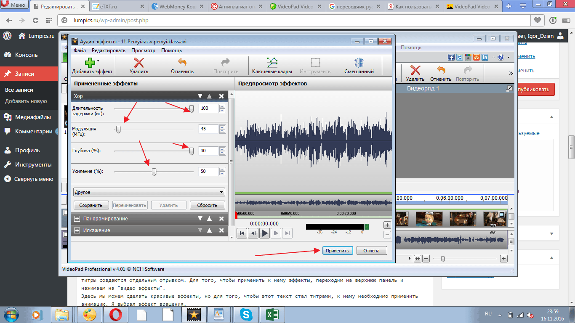Image resolution: width=575 pixels, height=323 pixels.
Task: Increase Длительность задержки value with up stepper
Action: tap(222, 106)
